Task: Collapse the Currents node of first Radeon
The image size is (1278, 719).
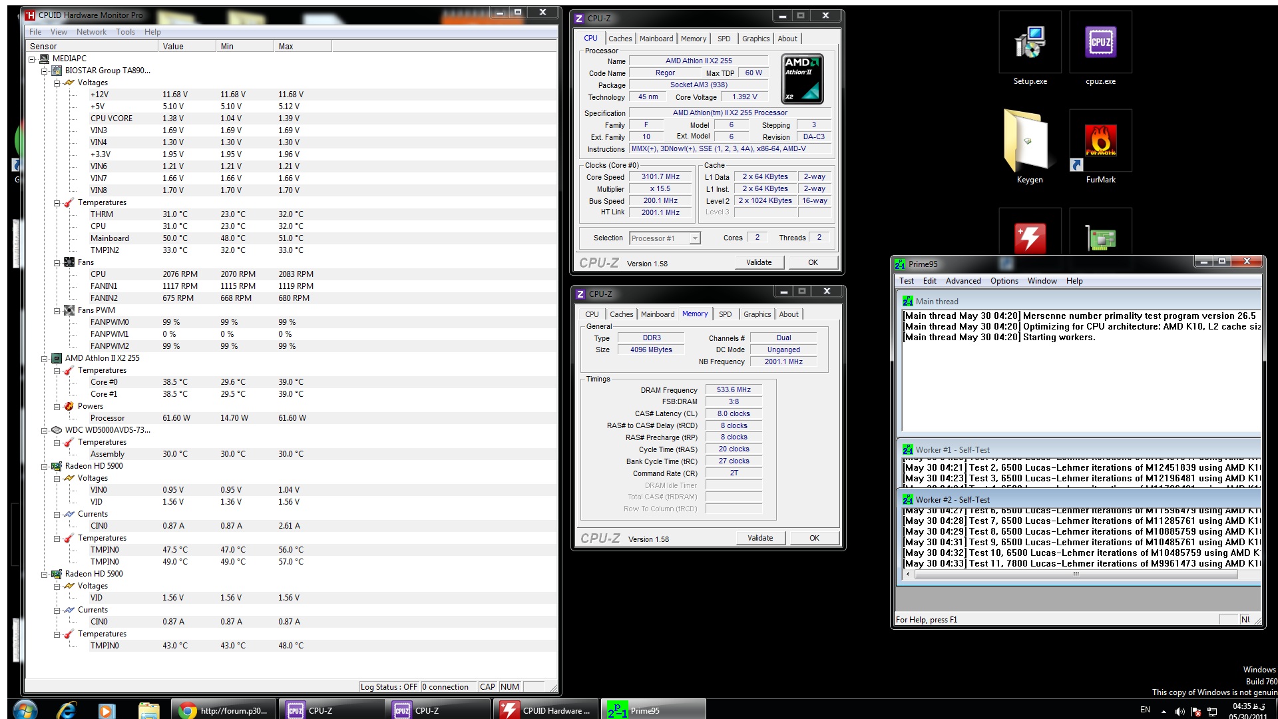Action: tap(57, 514)
